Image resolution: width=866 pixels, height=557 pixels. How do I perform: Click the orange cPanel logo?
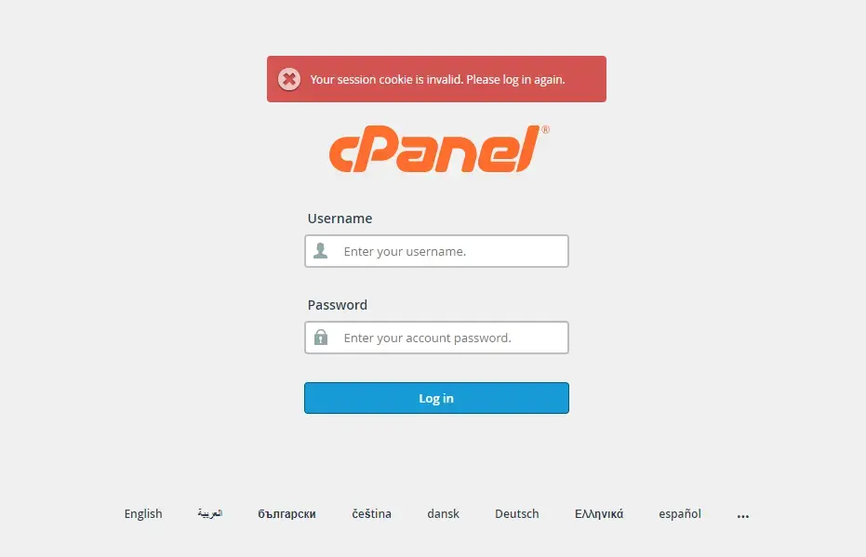coord(433,149)
